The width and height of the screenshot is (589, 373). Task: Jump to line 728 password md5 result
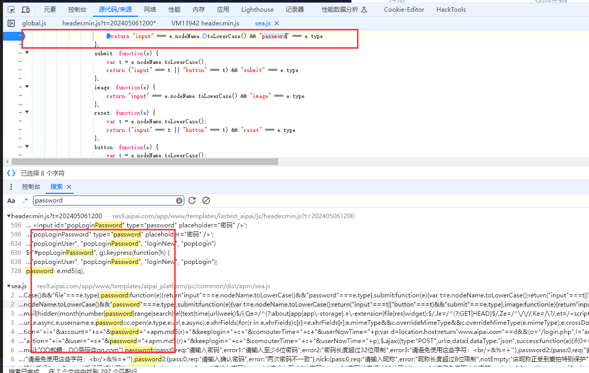click(x=56, y=271)
